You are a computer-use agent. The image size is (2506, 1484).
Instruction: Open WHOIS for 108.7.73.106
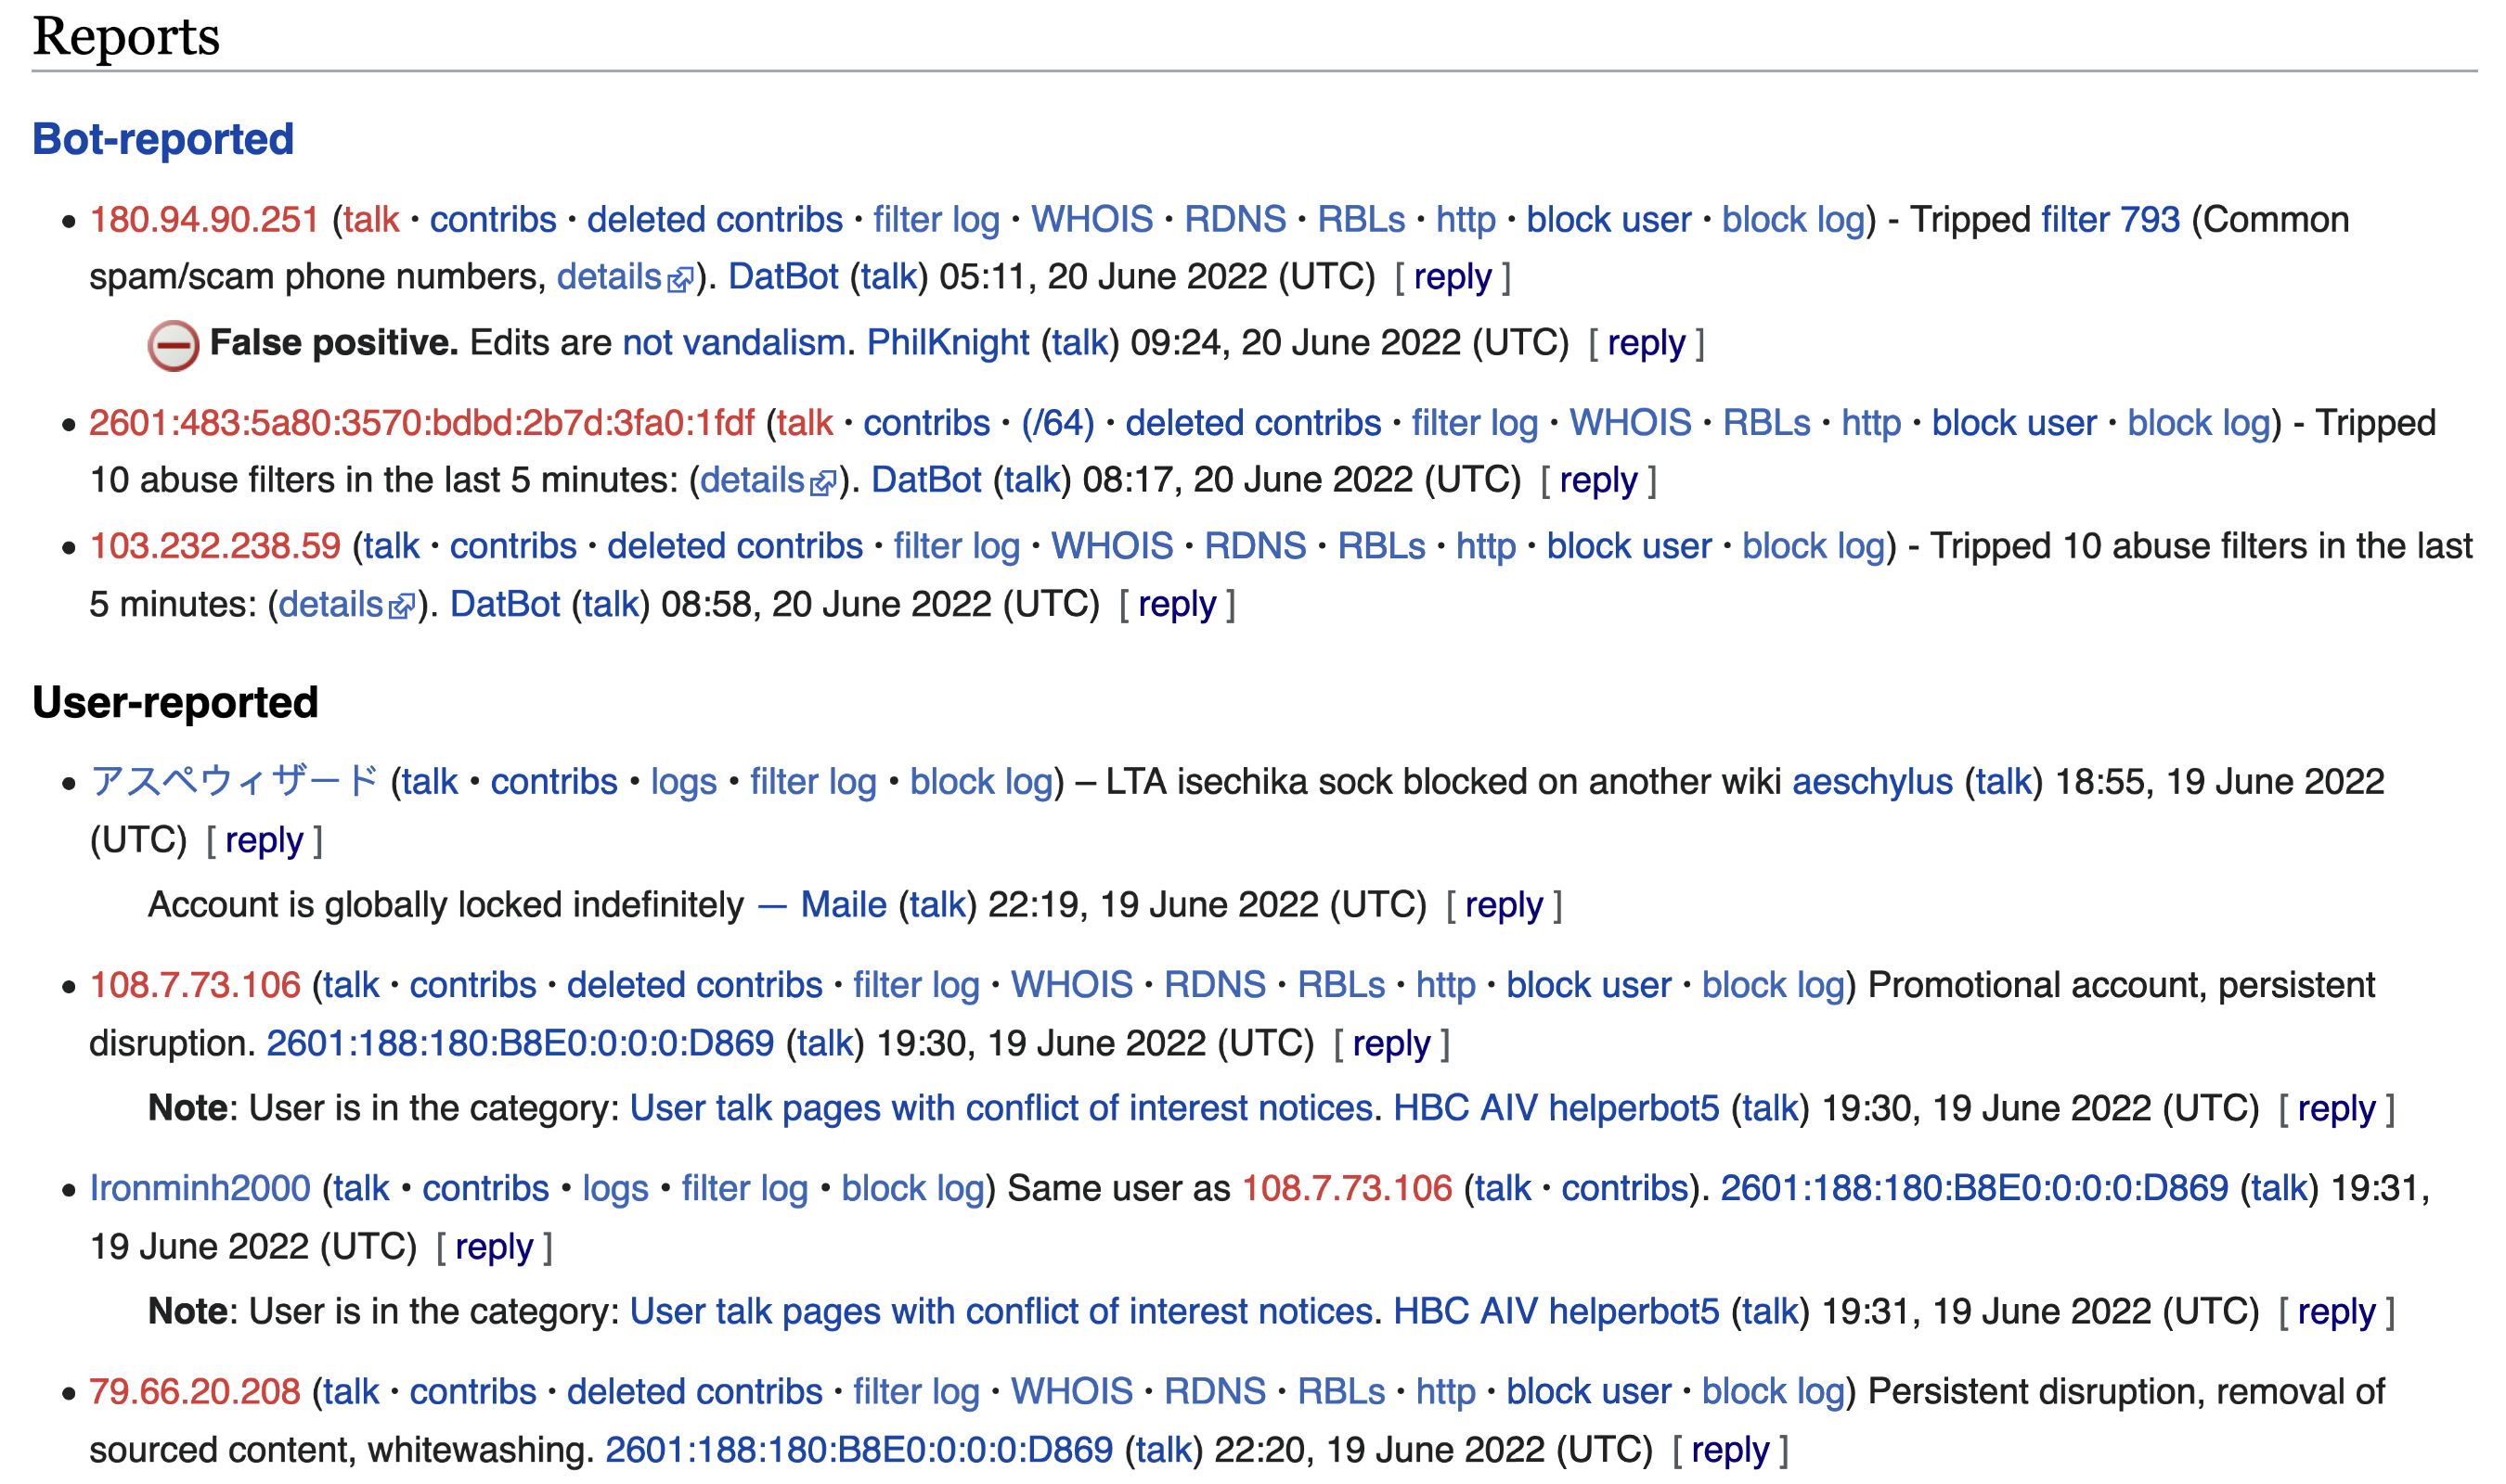(1071, 986)
